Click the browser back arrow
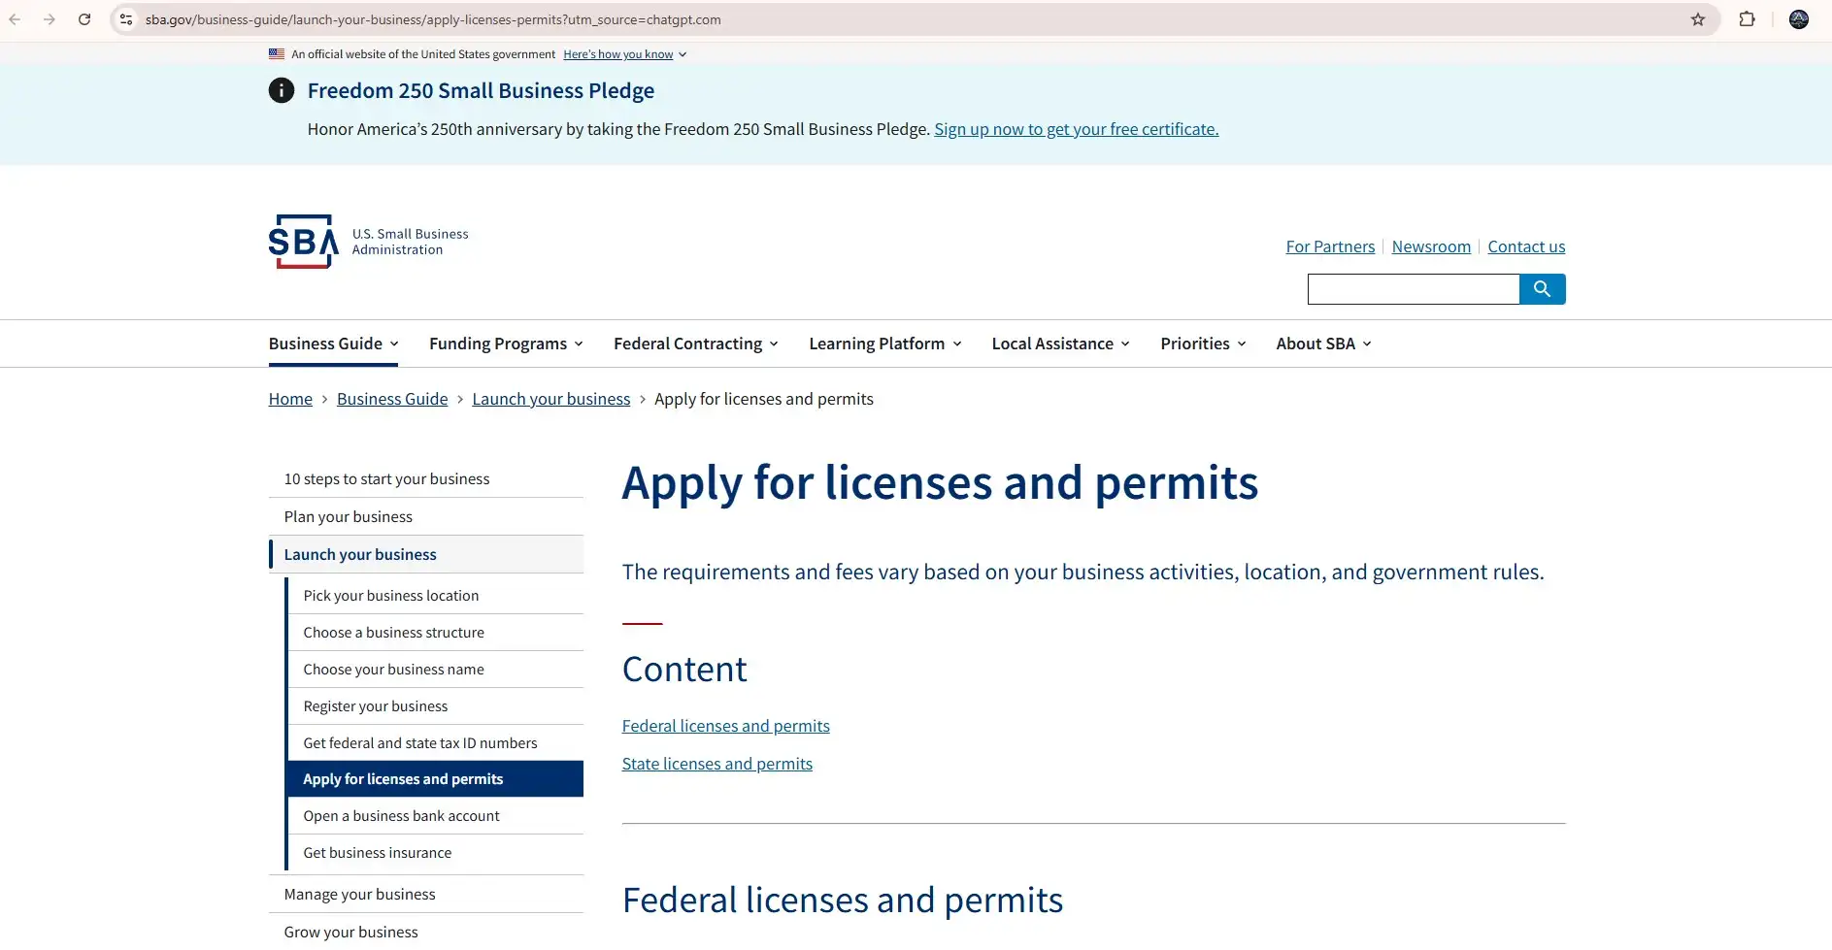 (x=15, y=19)
